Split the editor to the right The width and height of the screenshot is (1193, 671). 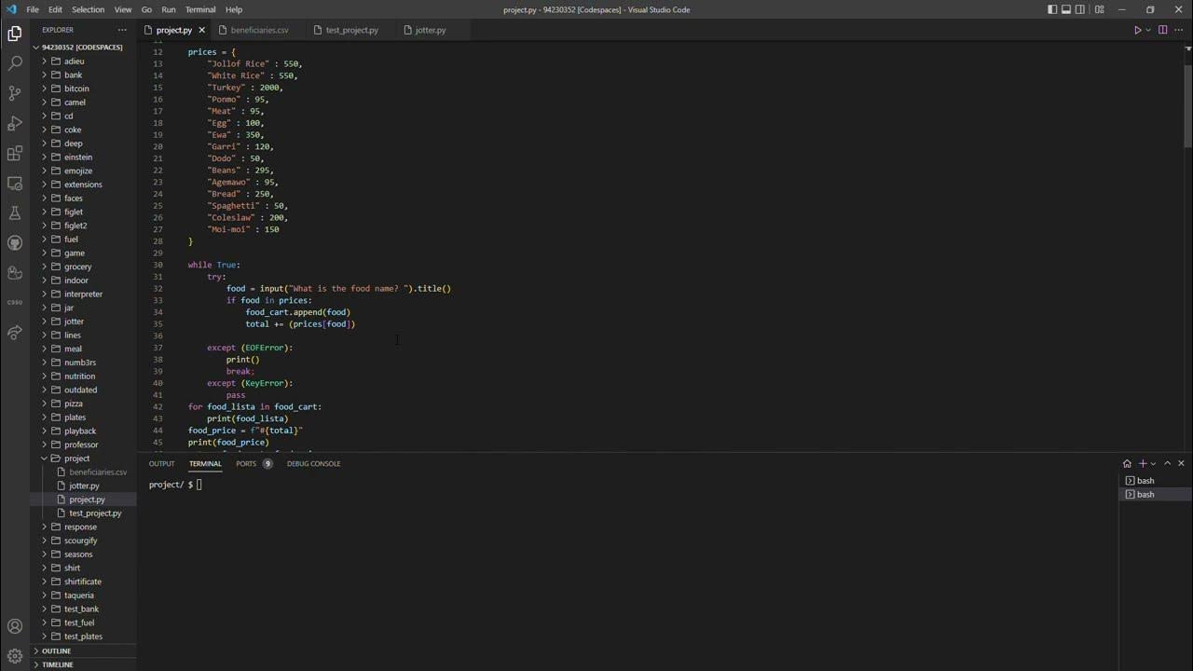click(x=1162, y=30)
